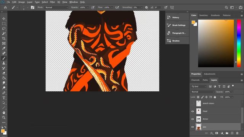This screenshot has height=137, width=244.
Task: Toggle pressure for size button
Action: point(166,8)
